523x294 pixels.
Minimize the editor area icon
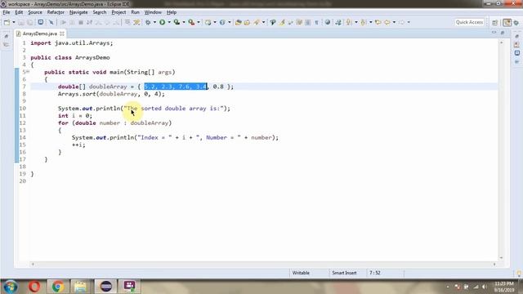coord(494,33)
